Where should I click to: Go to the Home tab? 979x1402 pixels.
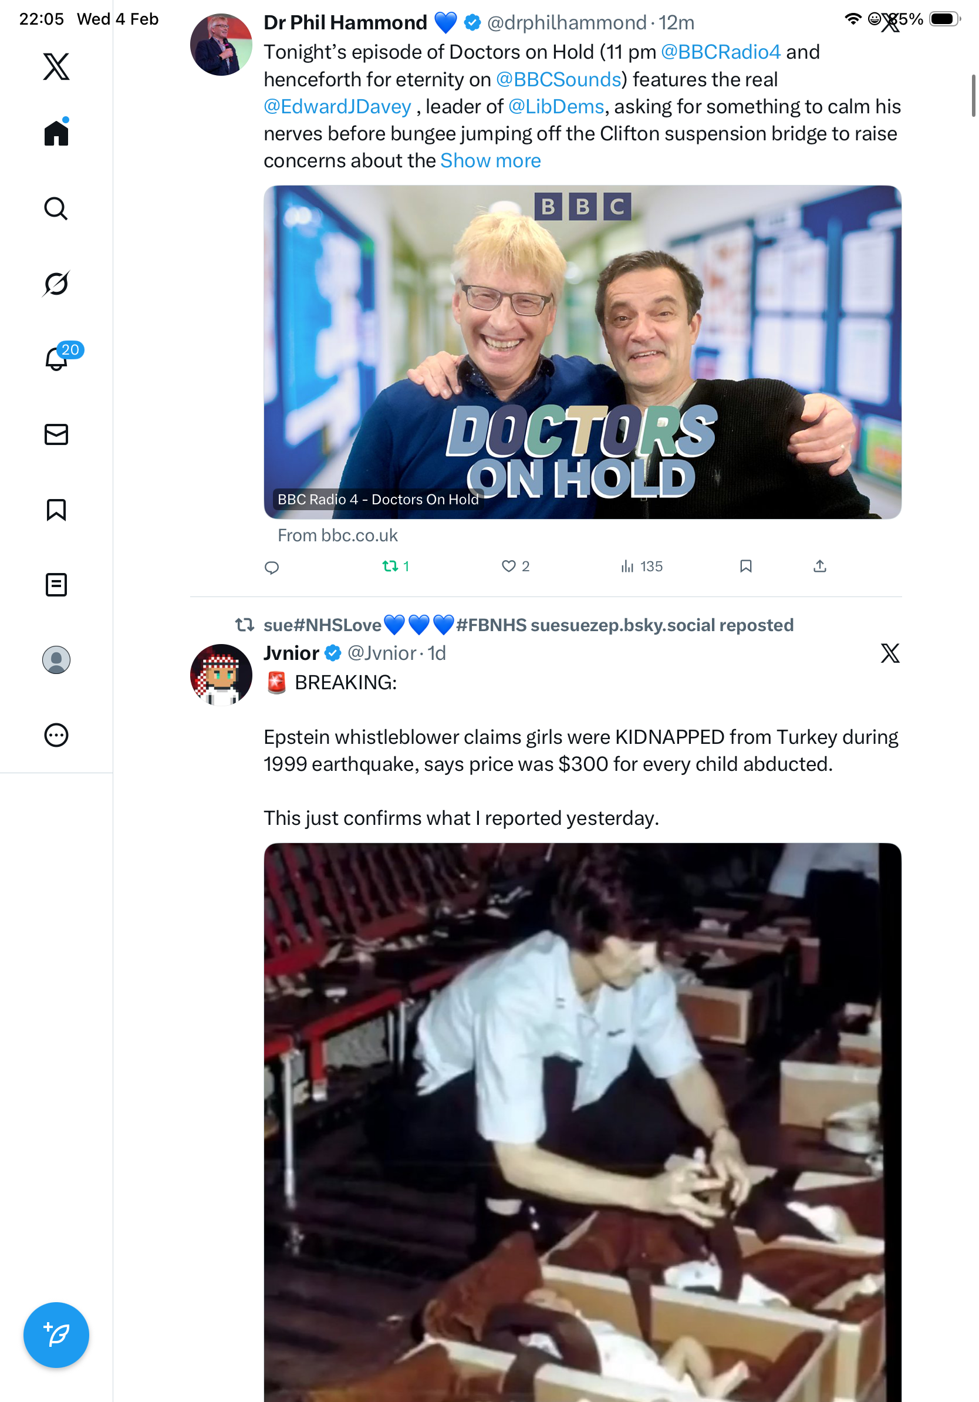(x=56, y=133)
